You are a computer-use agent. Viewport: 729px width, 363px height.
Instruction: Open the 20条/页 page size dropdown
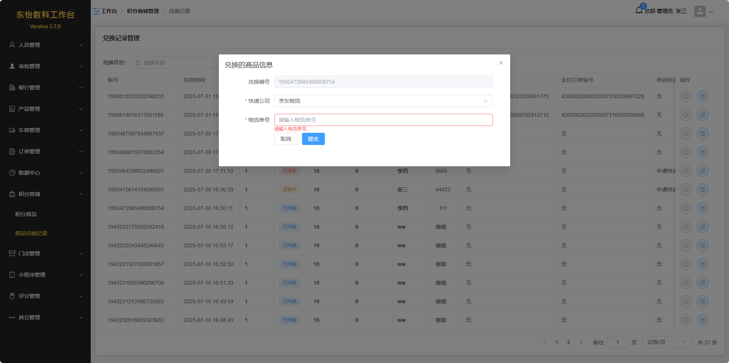coord(666,342)
